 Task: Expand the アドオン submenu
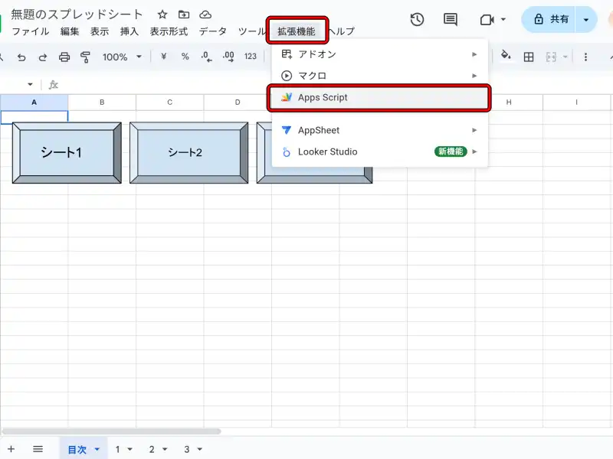click(379, 54)
